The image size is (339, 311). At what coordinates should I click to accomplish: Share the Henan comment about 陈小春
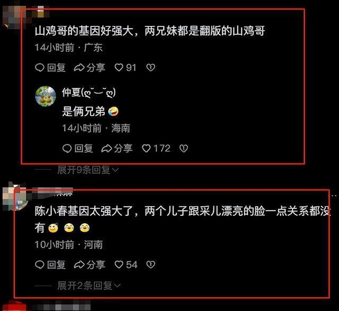90,264
